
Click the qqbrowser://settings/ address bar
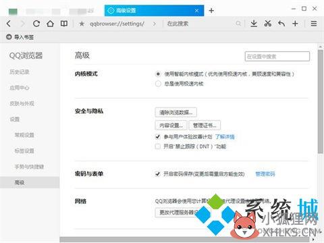tap(117, 24)
